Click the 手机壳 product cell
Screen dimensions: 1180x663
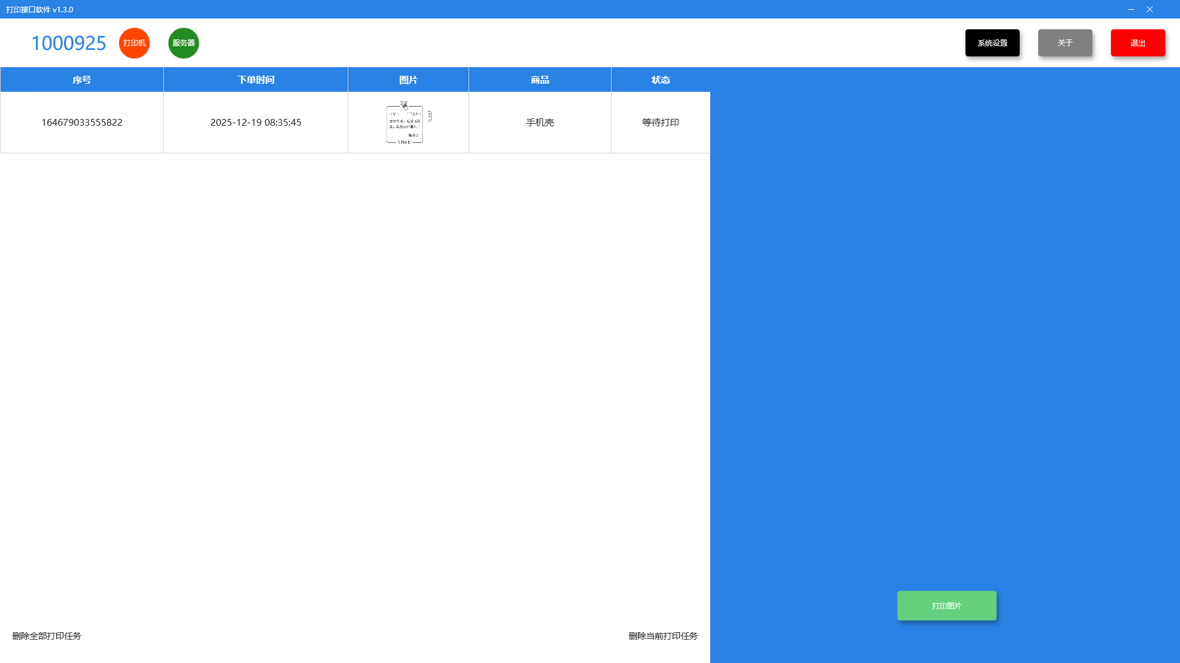click(539, 123)
